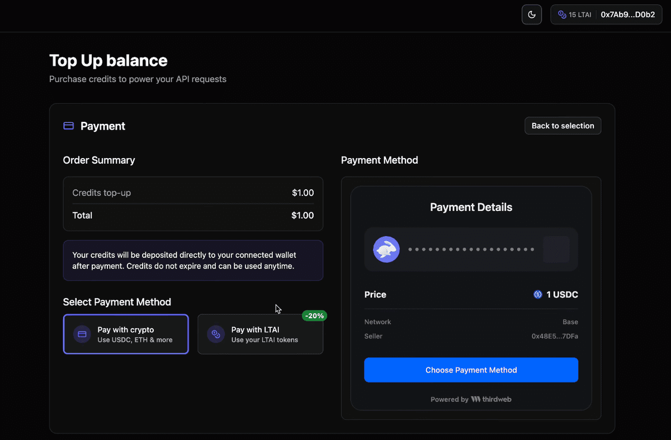Toggle dark mode with the moon icon
671x440 pixels.
coord(531,15)
